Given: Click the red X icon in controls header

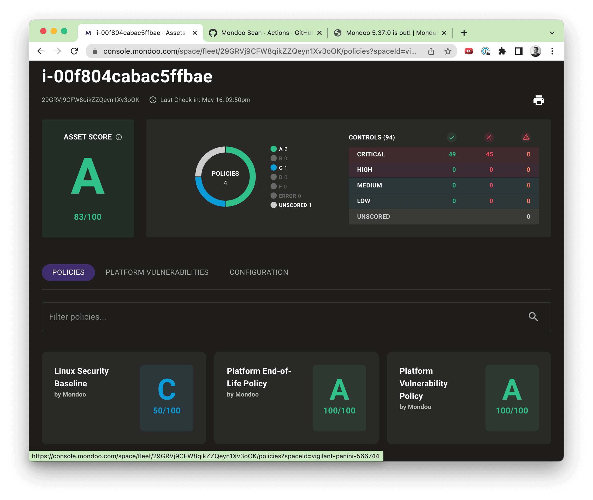Looking at the screenshot, I should click(489, 137).
